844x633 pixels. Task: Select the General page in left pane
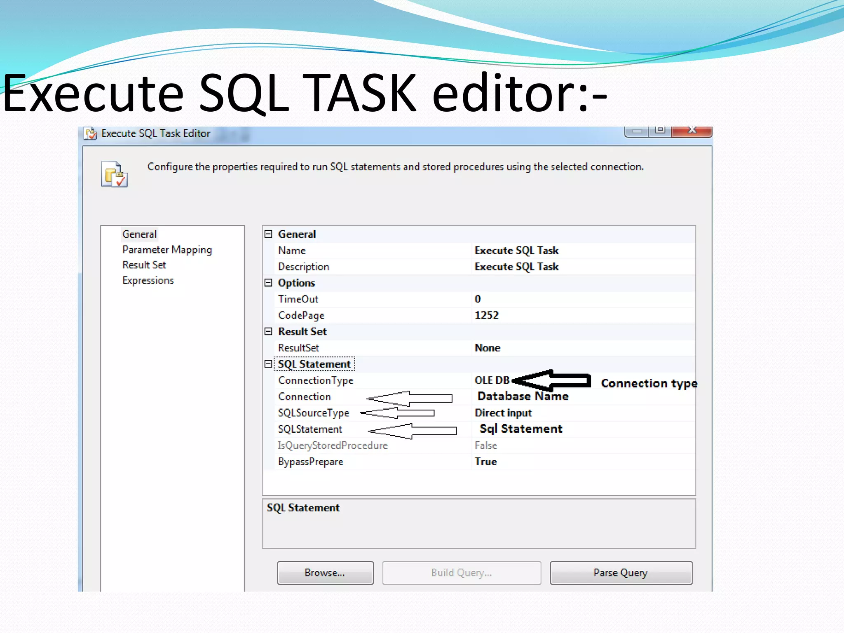coord(139,234)
